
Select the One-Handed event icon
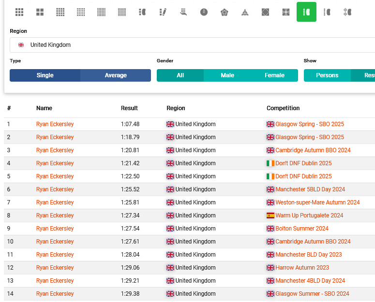[183, 12]
